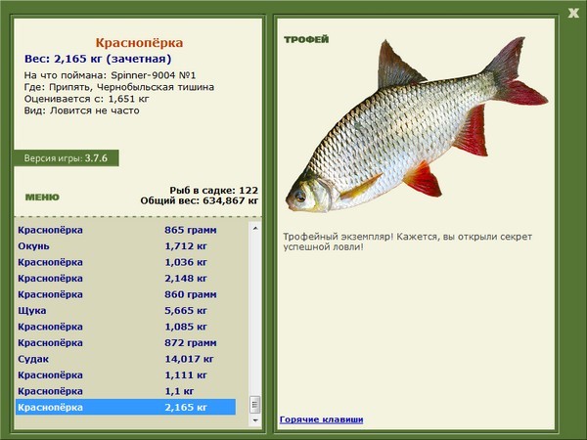Select the Краснопёрка 1,036 кг row

[126, 262]
